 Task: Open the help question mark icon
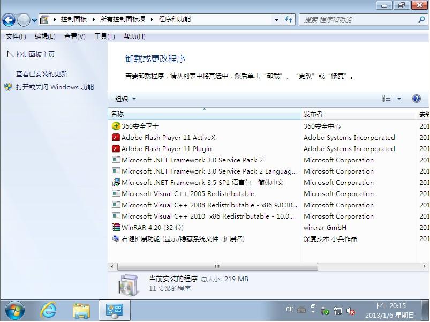click(417, 99)
